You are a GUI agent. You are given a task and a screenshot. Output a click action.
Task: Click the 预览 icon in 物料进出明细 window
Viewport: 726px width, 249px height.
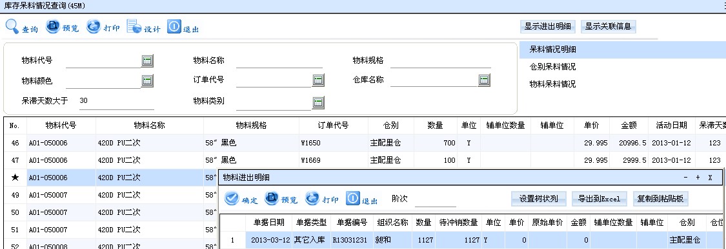coord(272,199)
